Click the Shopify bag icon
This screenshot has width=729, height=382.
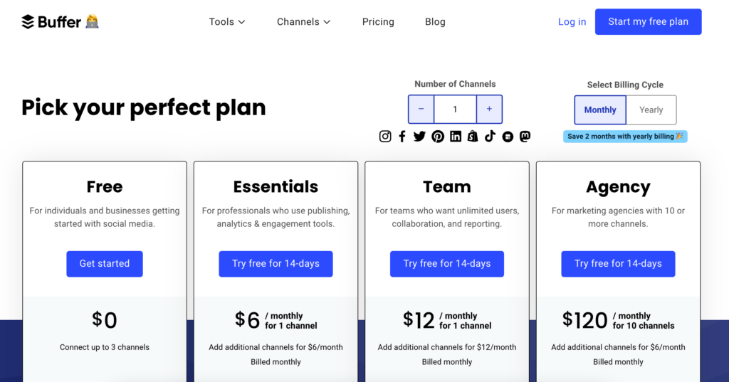473,137
